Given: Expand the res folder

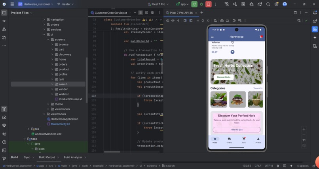Looking at the screenshot, I should (28, 129).
